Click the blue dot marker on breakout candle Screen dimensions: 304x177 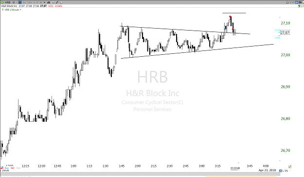click(225, 29)
